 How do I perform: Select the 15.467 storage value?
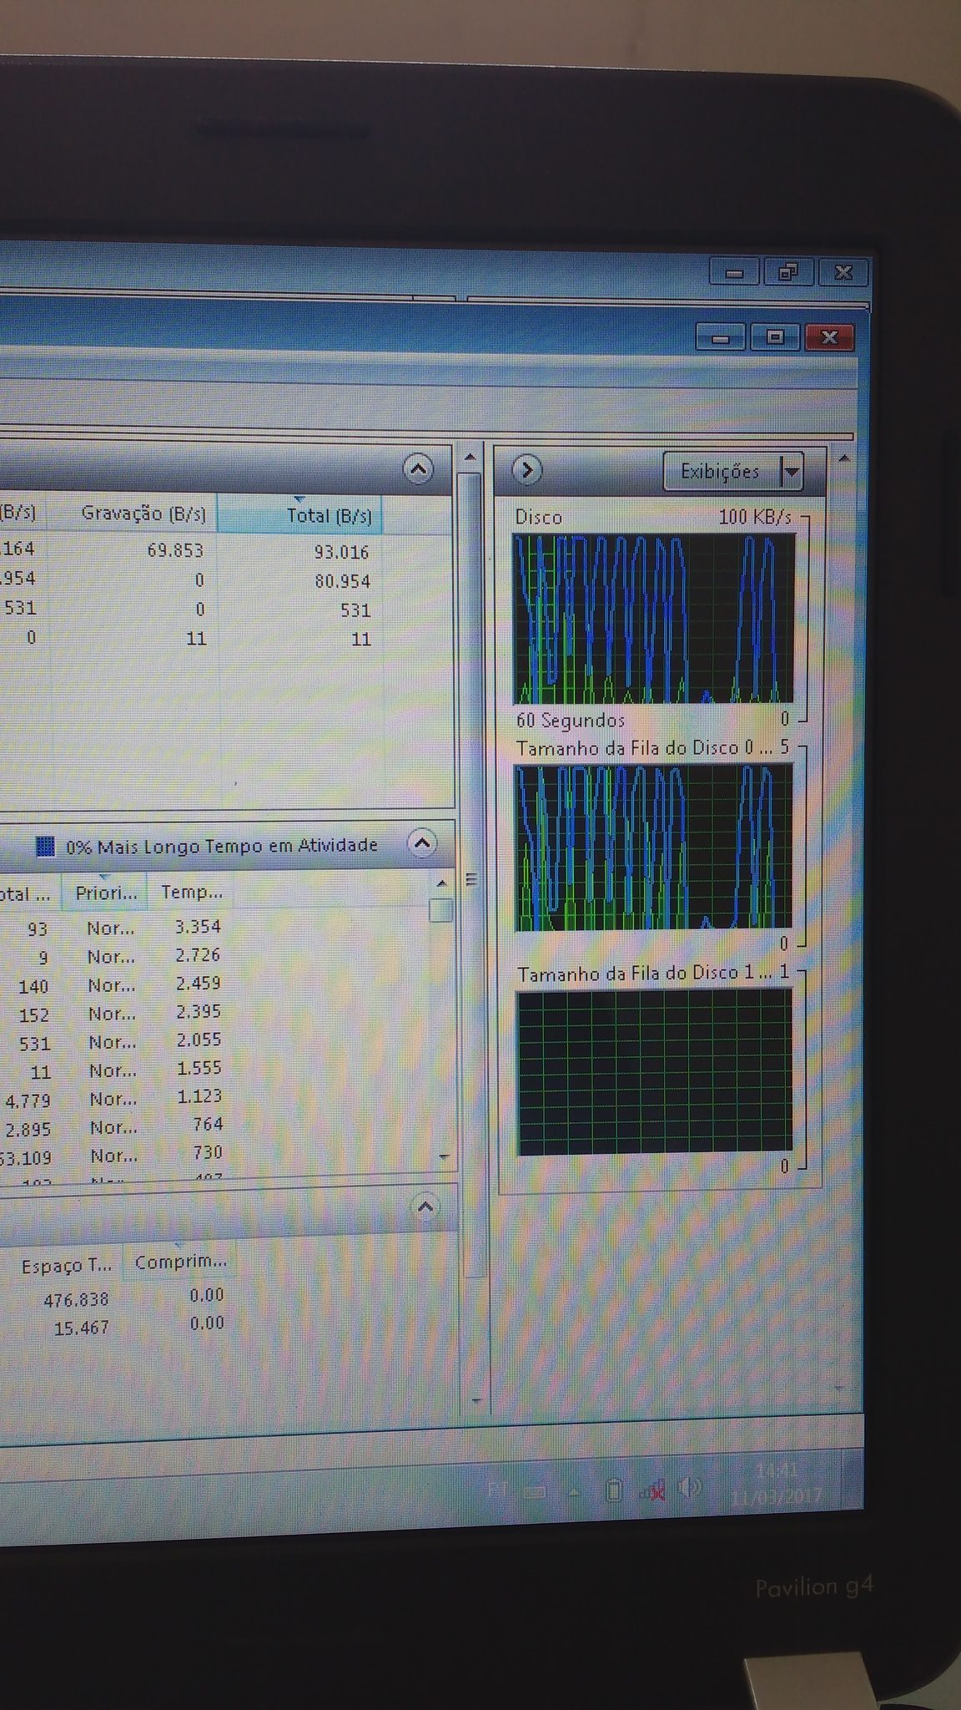click(82, 1328)
